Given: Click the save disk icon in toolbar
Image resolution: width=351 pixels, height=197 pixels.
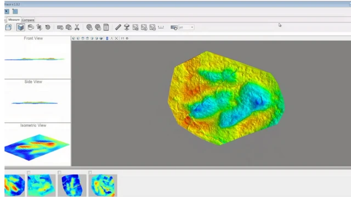Looking at the screenshot, I should [x=8, y=27].
